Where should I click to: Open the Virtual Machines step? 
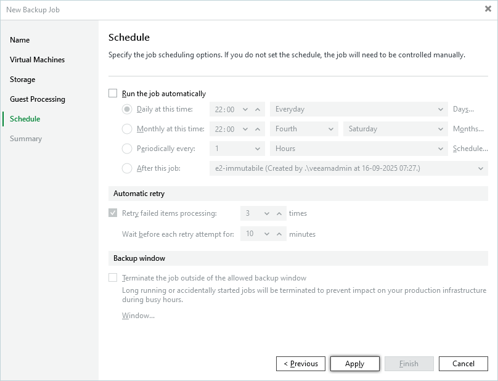37,60
